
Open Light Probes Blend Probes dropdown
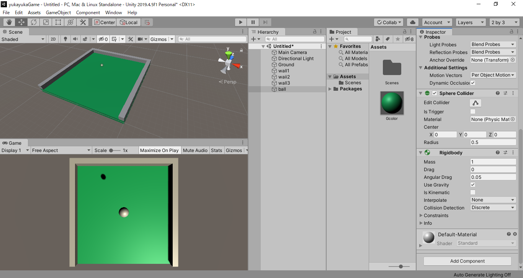[x=493, y=44]
